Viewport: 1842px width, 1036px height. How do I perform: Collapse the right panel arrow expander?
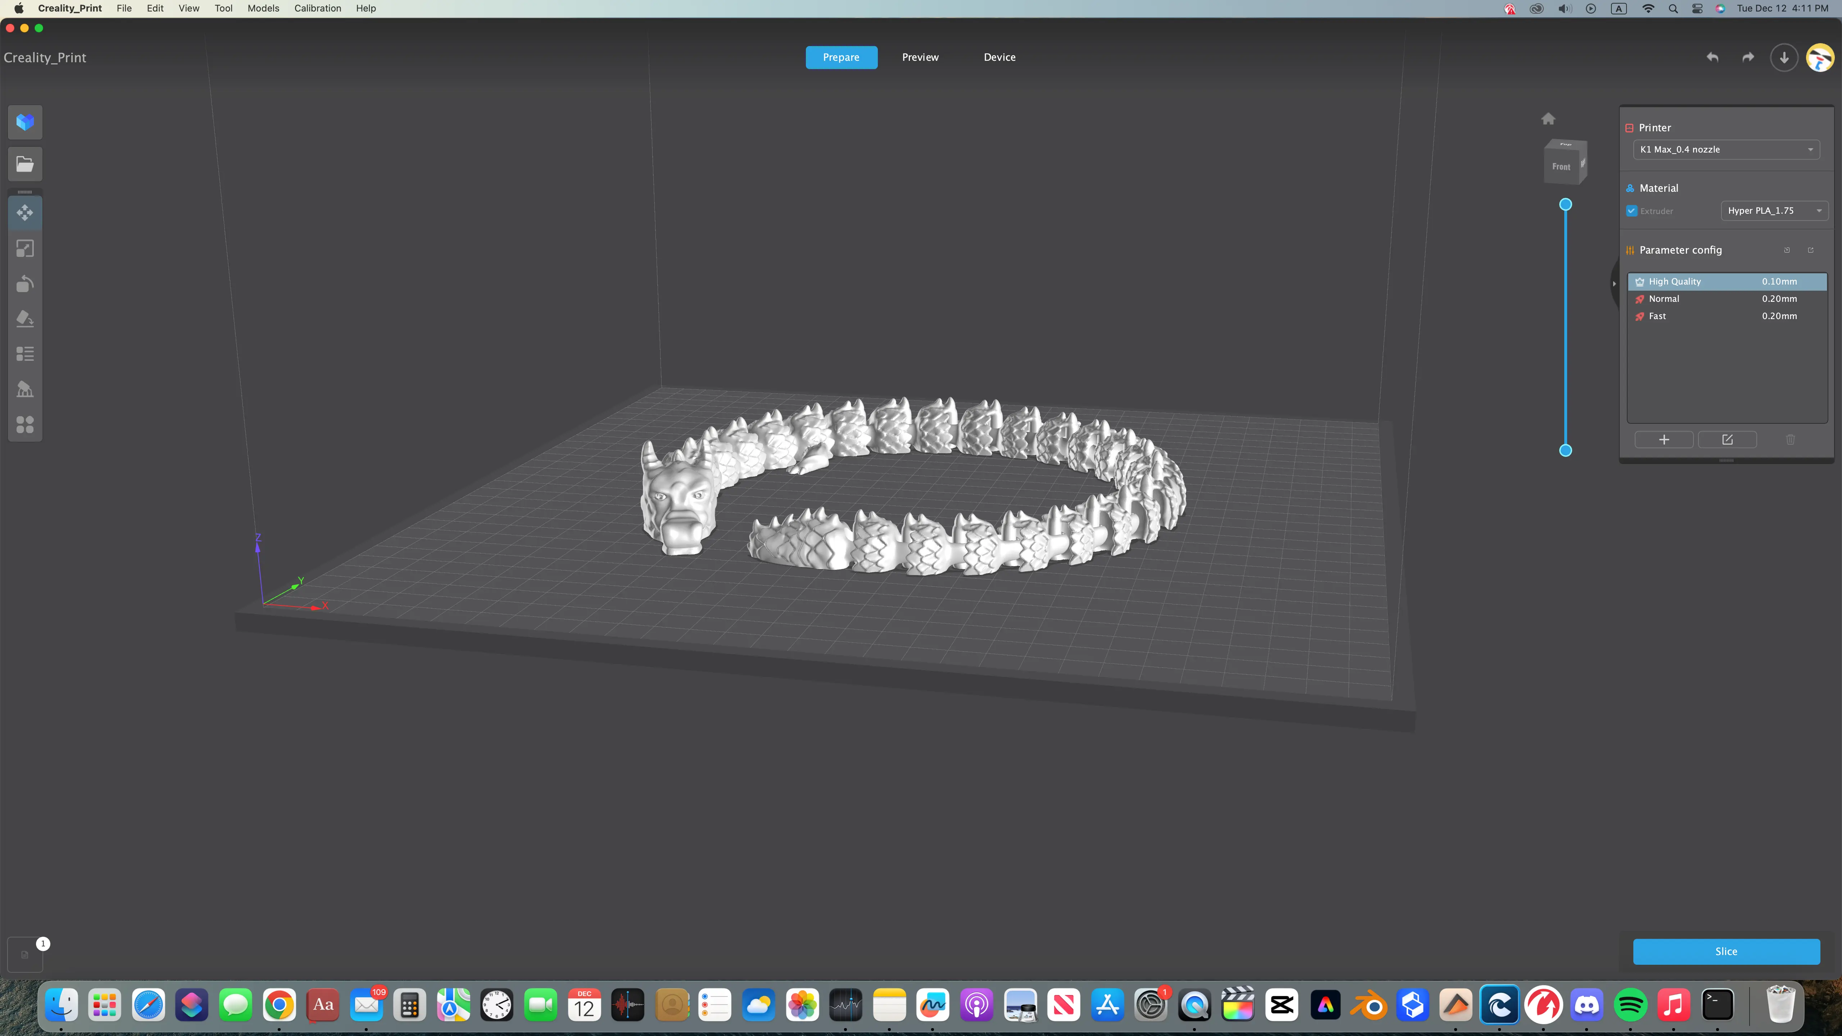pyautogui.click(x=1614, y=284)
